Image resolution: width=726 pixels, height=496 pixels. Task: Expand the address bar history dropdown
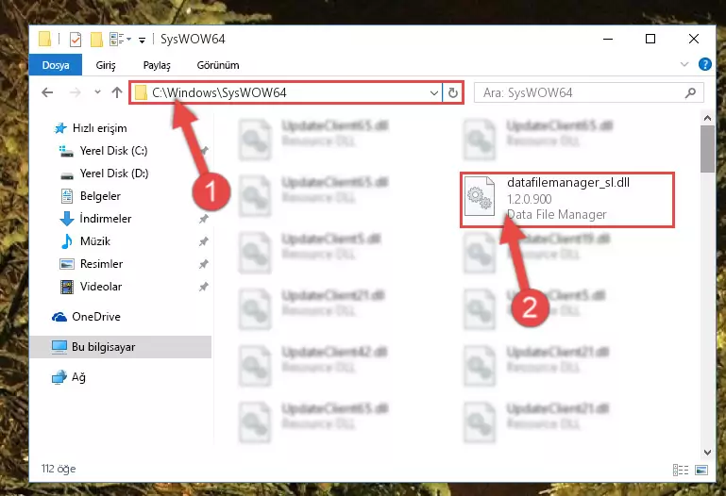point(434,93)
